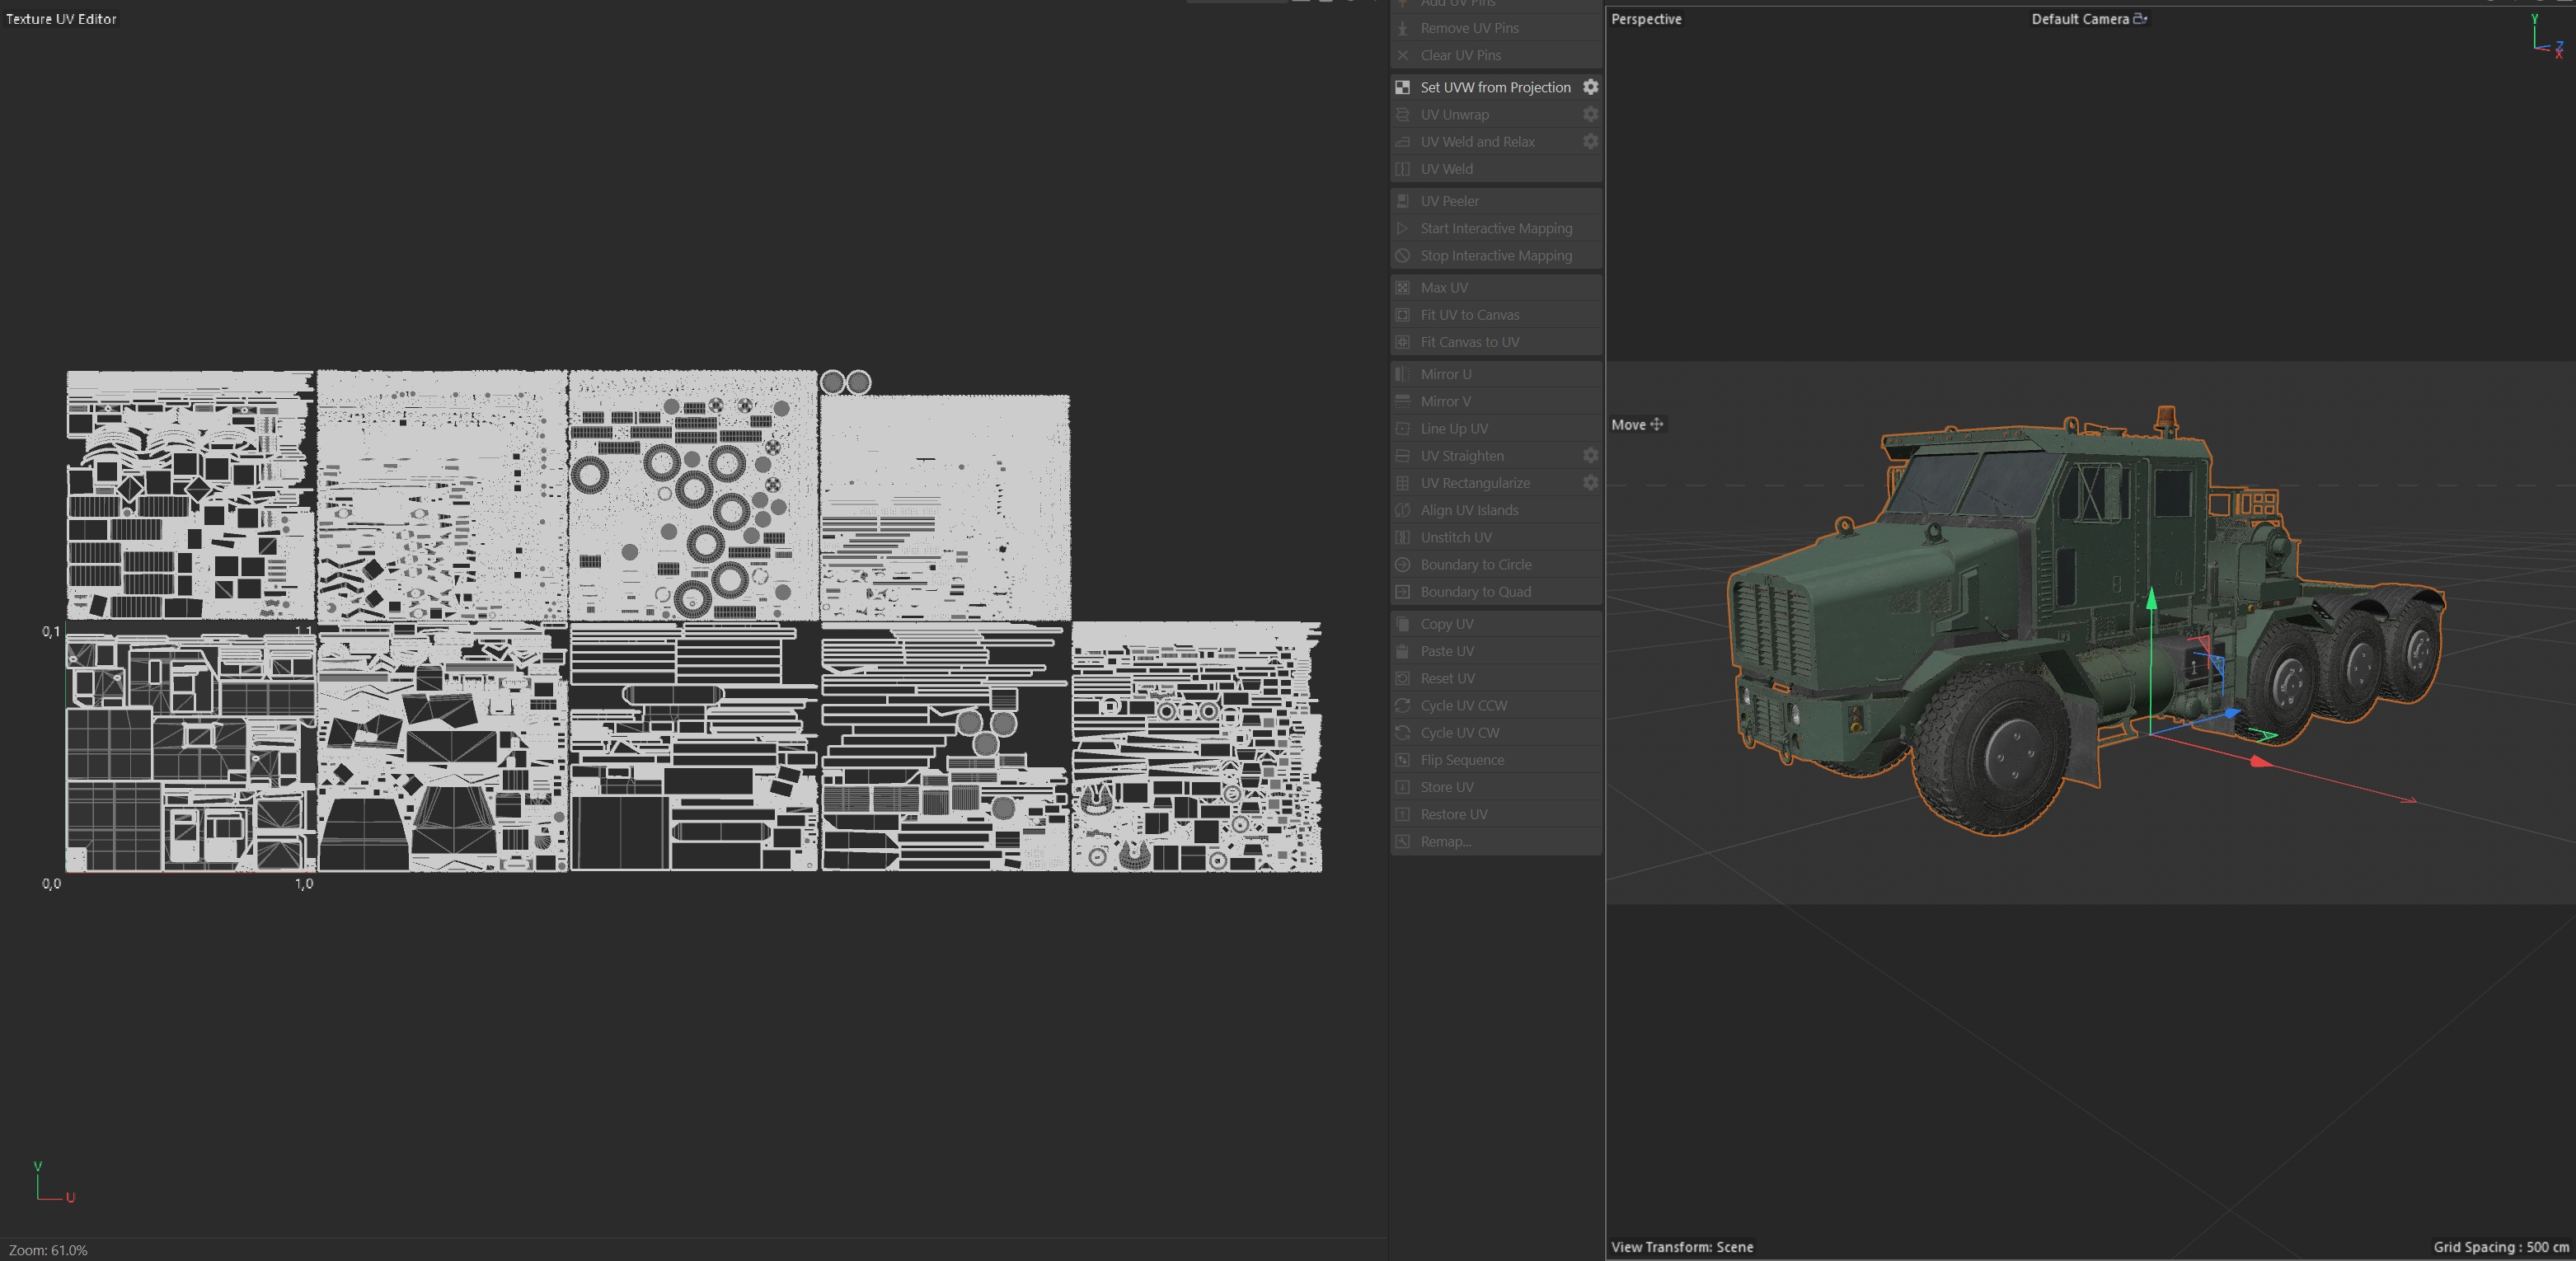Click the UV Straighten options gear

(1590, 455)
